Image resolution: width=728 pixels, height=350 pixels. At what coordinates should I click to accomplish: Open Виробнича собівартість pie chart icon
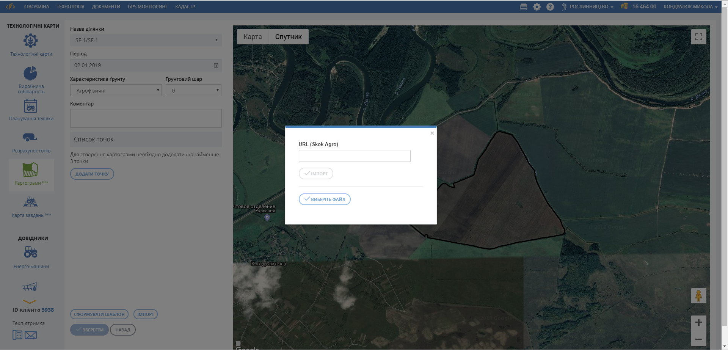pyautogui.click(x=30, y=73)
